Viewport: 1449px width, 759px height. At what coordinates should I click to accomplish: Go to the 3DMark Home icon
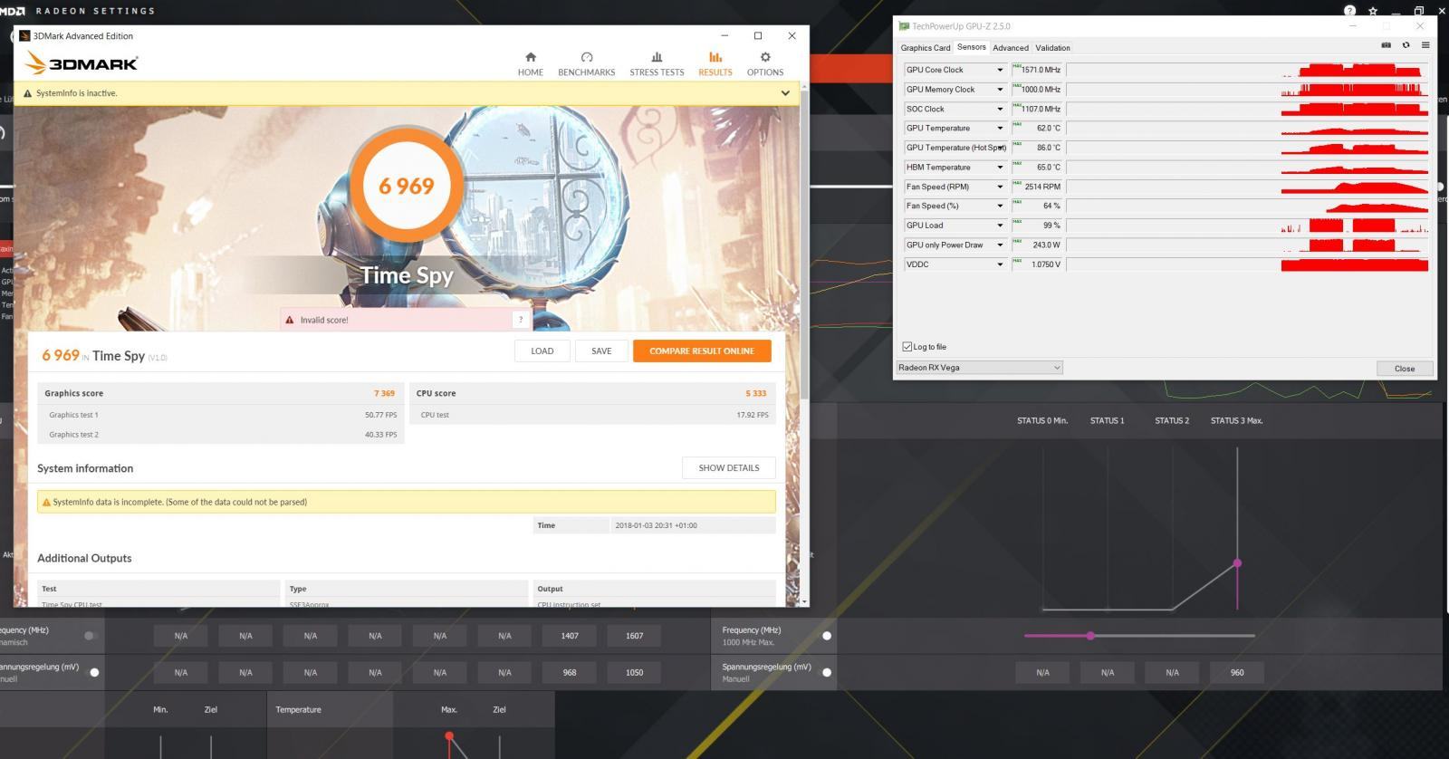pyautogui.click(x=531, y=57)
